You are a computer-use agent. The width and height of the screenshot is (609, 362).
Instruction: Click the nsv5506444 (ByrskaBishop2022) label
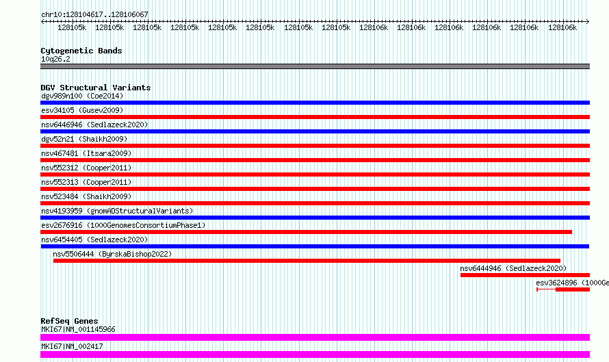[x=112, y=254]
